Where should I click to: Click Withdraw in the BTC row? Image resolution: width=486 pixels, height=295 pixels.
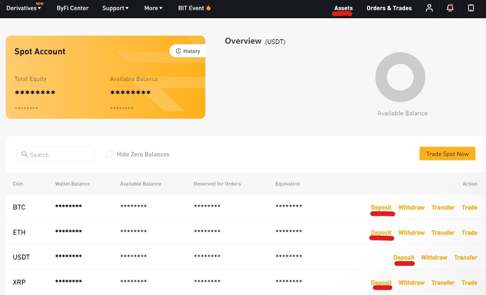pyautogui.click(x=411, y=207)
